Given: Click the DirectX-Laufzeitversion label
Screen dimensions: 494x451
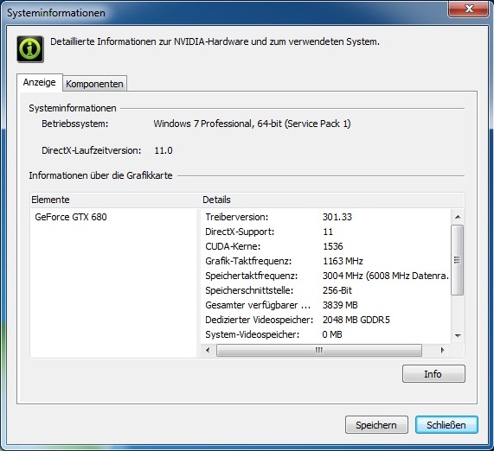Looking at the screenshot, I should [x=92, y=150].
